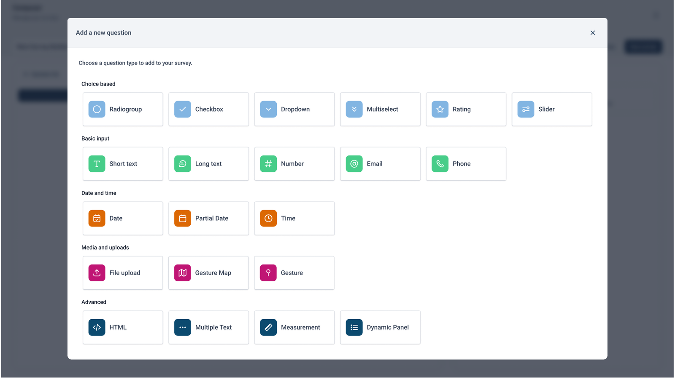This screenshot has height=379, width=675.
Task: Choose the Partial Date calendar icon
Action: click(183, 218)
